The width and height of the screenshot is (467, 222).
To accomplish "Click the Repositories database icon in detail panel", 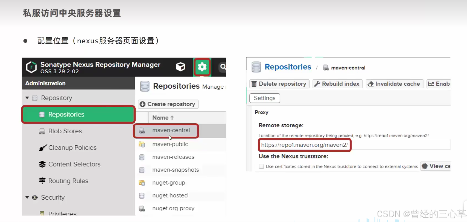I will 256,67.
